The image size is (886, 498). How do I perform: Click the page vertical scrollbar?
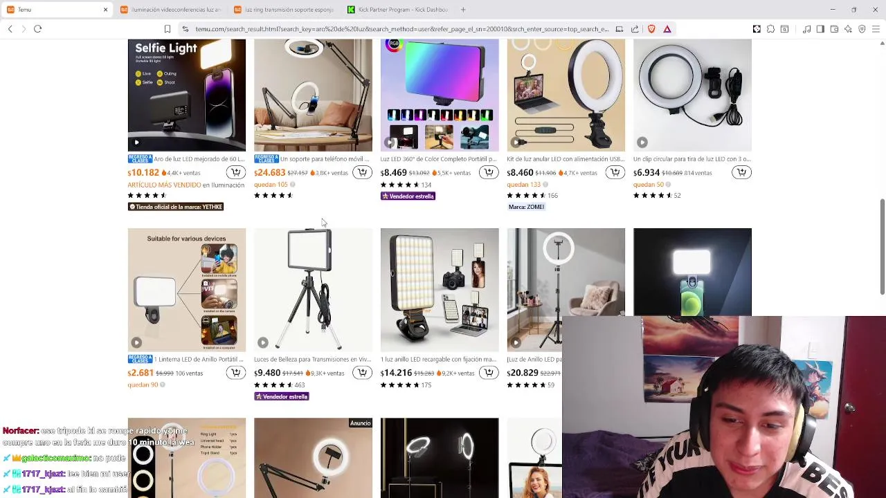(x=882, y=246)
